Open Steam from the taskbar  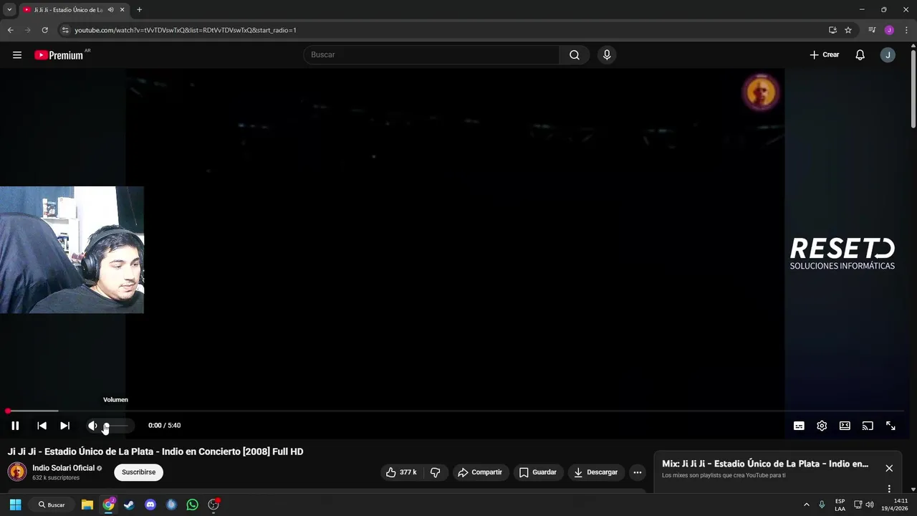[129, 505]
